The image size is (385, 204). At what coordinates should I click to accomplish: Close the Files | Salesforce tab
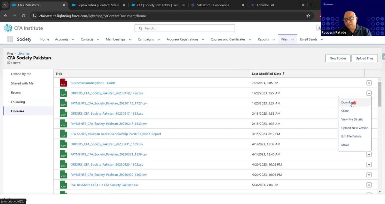(x=64, y=5)
